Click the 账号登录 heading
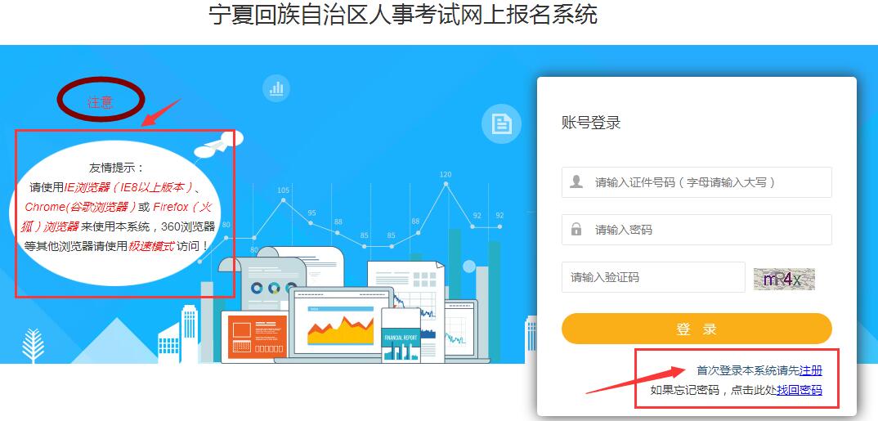This screenshot has height=421, width=878. pyautogui.click(x=591, y=122)
